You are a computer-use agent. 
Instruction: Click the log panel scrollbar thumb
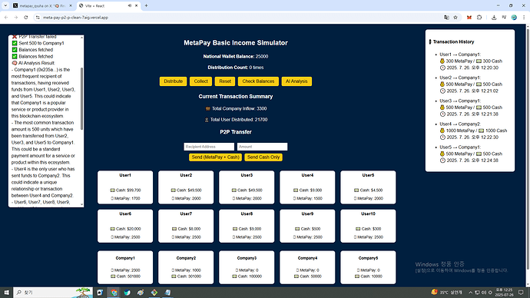tap(81, 98)
